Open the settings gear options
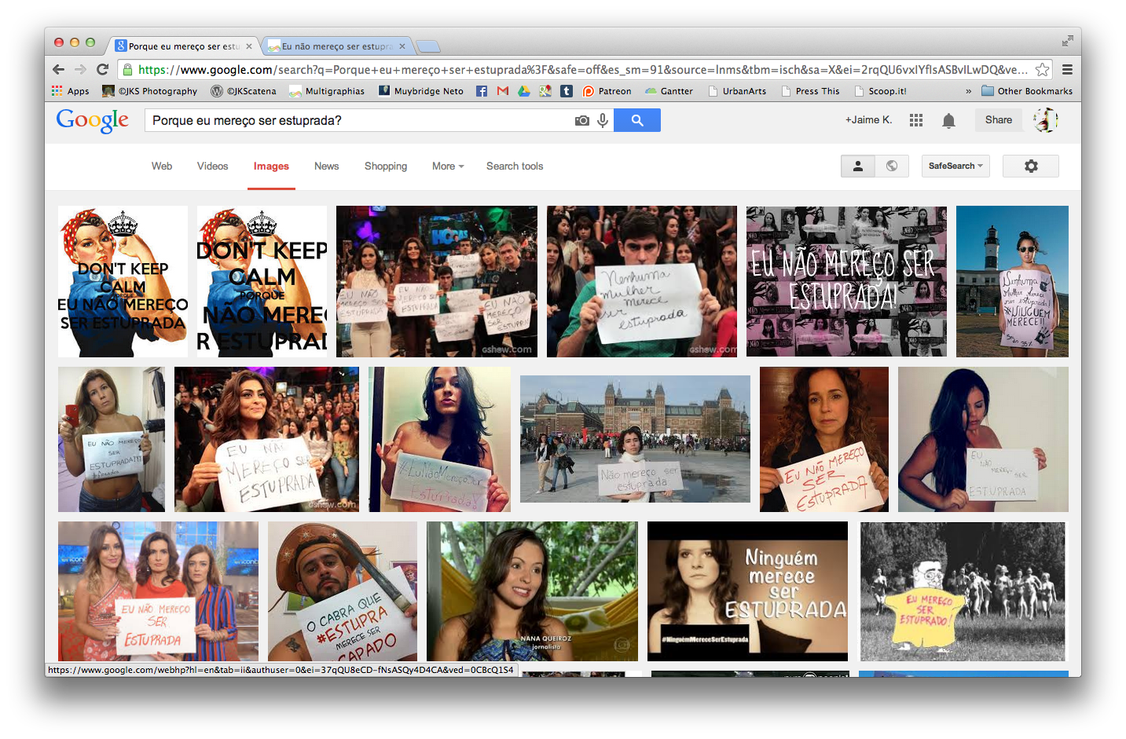Viewport: 1126px width, 739px height. coord(1030,166)
